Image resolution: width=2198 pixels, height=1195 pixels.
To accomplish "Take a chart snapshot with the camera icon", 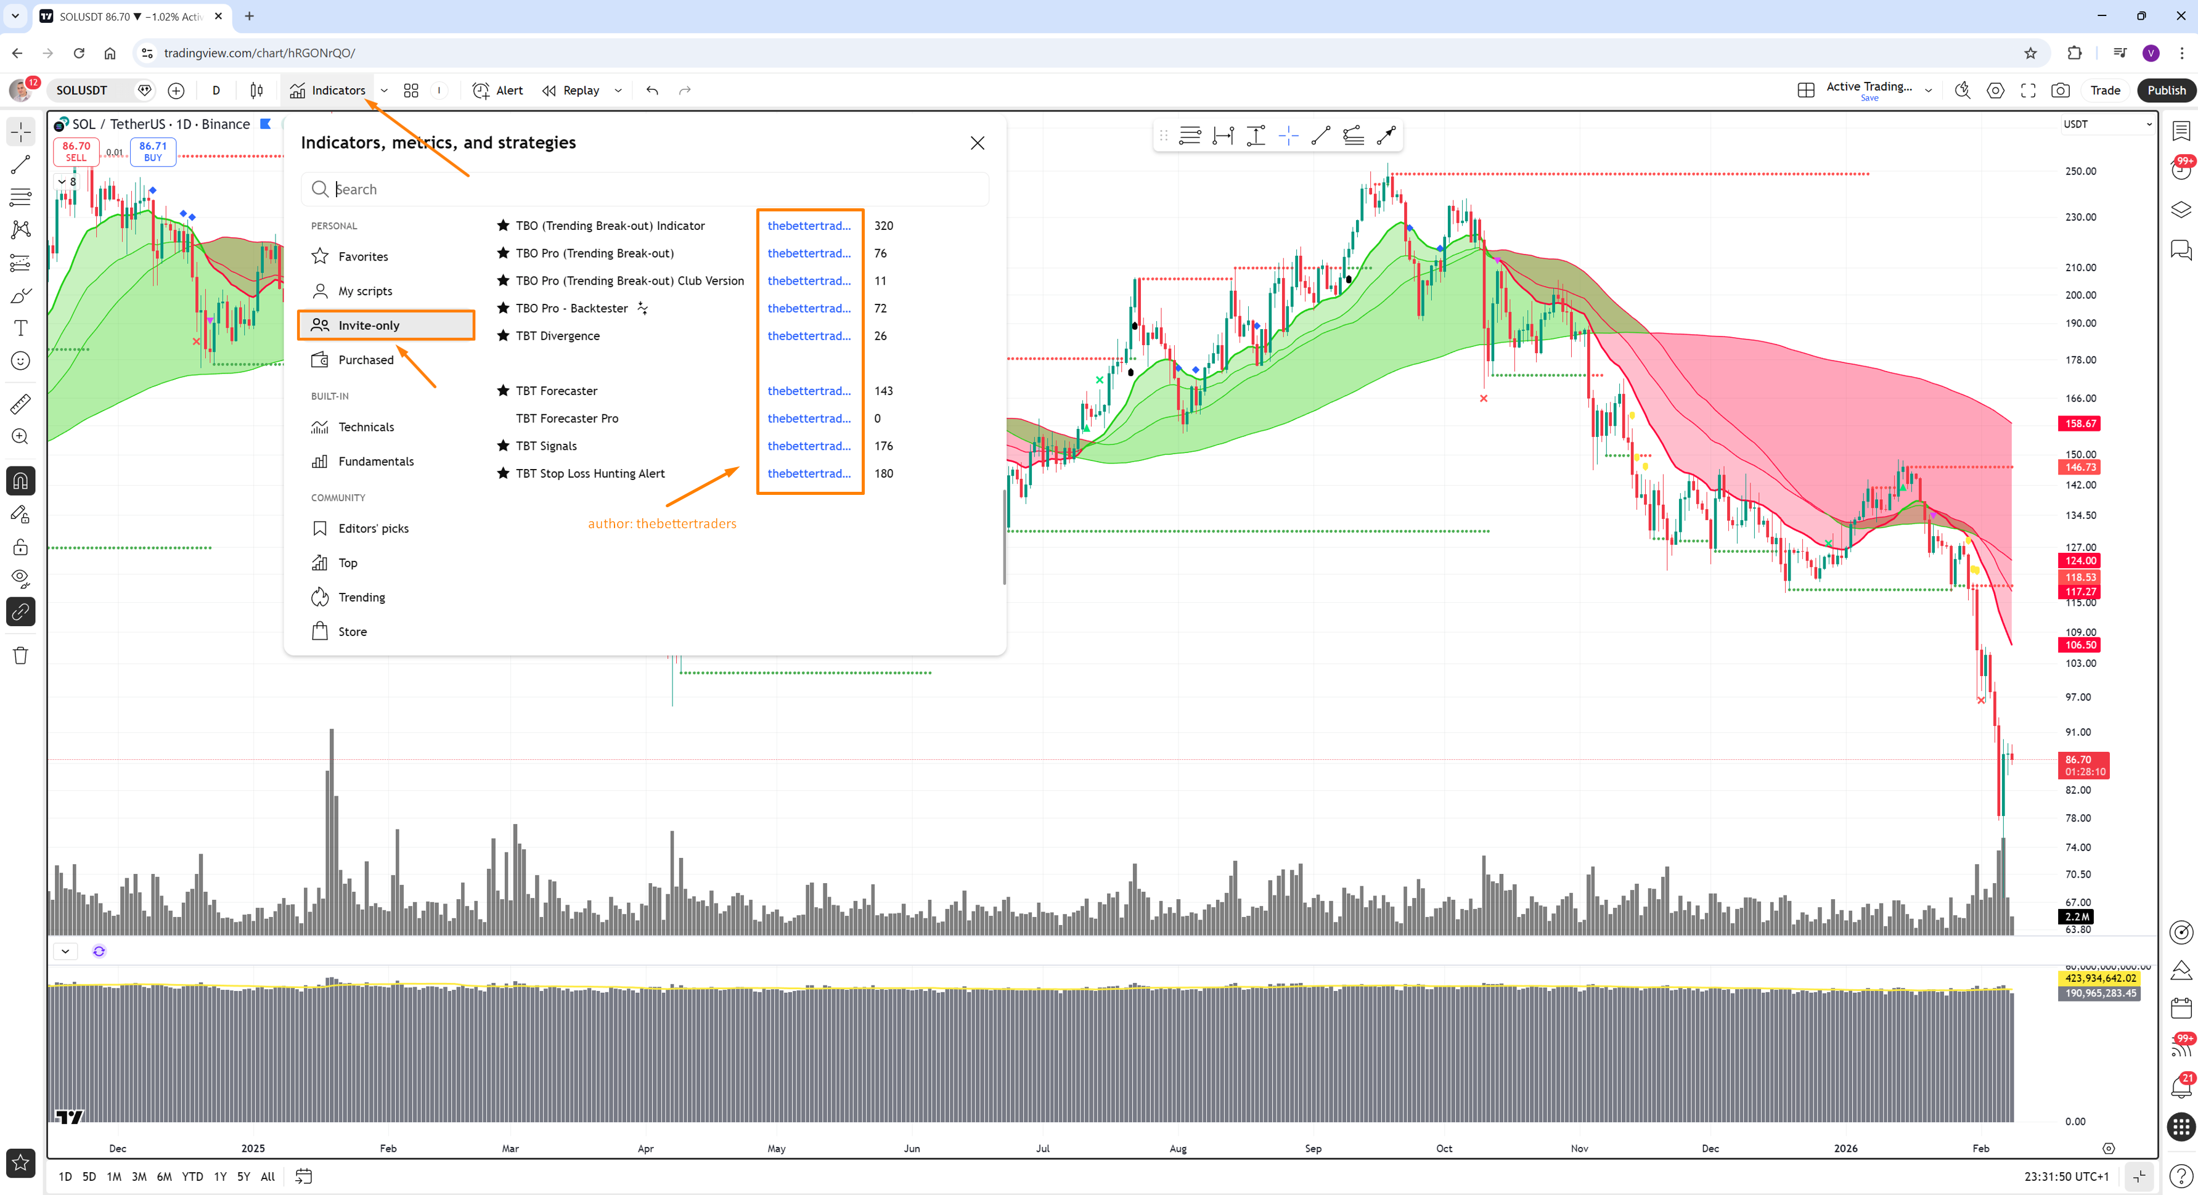I will tap(2060, 89).
